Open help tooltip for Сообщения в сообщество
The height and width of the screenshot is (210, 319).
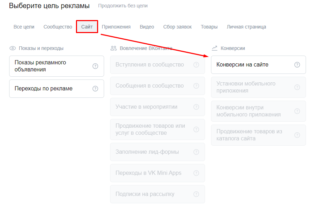(x=196, y=86)
